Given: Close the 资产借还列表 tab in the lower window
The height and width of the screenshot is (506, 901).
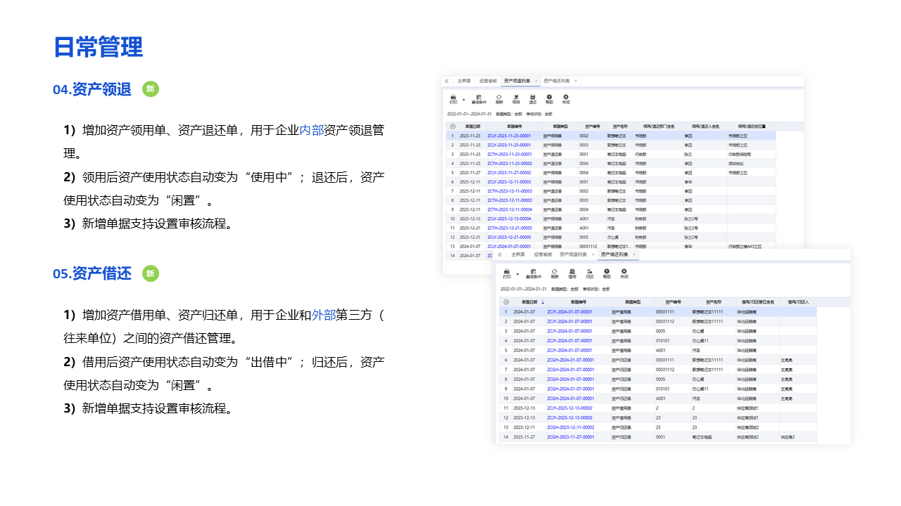Looking at the screenshot, I should tap(634, 254).
